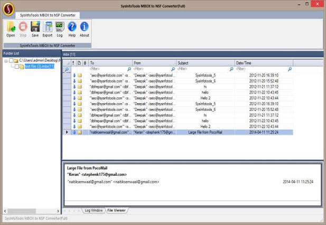Image resolution: width=326 pixels, height=225 pixels.
Task: Click the filter row magnifier icon at left
Action: click(67, 69)
